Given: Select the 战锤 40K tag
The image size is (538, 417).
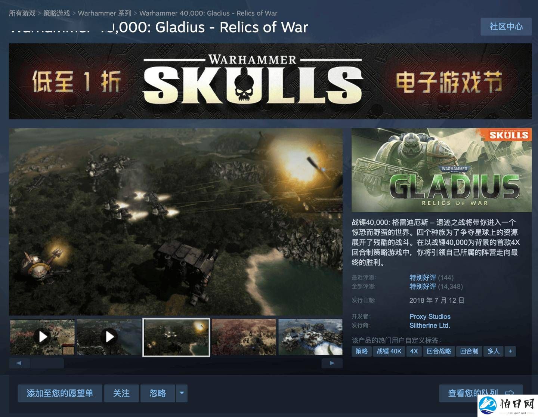Looking at the screenshot, I should [389, 351].
